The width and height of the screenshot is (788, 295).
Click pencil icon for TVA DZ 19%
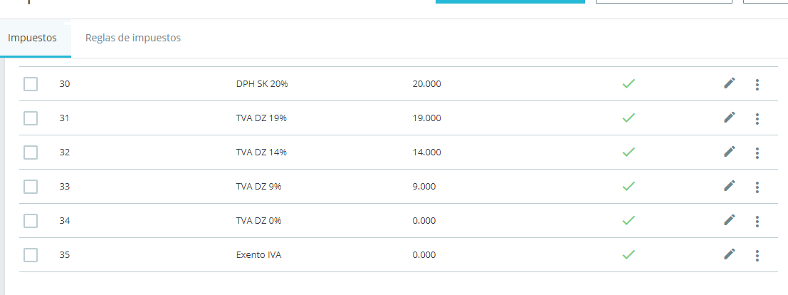729,118
